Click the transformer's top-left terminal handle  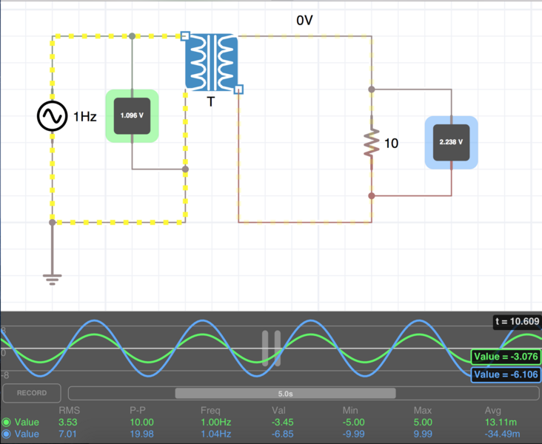tap(185, 36)
